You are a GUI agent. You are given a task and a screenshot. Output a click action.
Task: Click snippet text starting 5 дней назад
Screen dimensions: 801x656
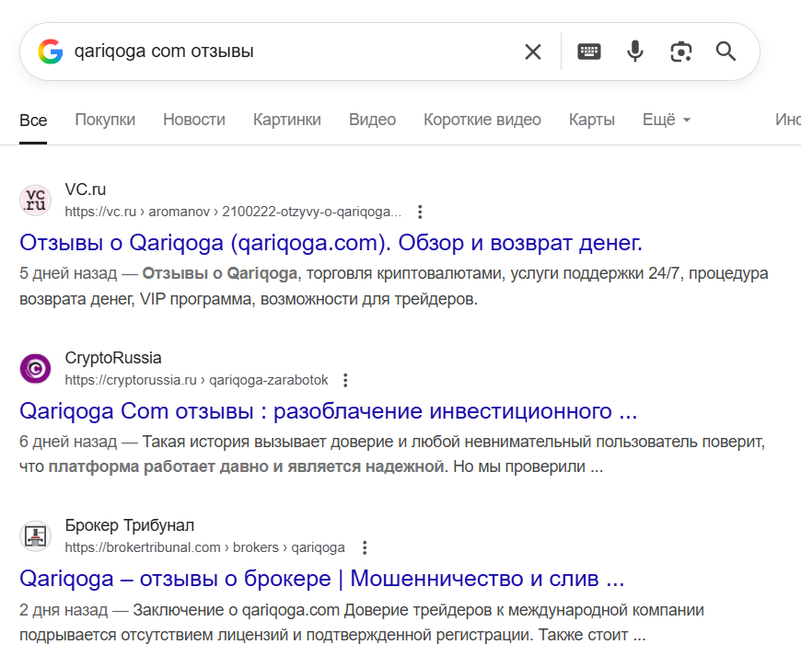coord(393,286)
